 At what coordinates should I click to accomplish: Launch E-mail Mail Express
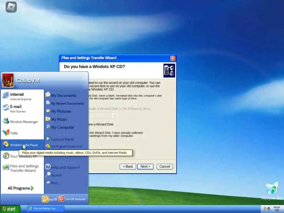point(22,108)
